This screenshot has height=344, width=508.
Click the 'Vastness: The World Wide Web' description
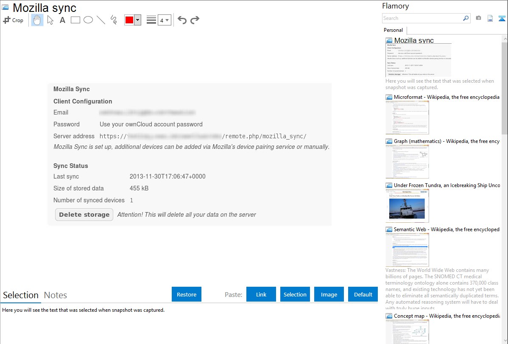[x=442, y=289]
